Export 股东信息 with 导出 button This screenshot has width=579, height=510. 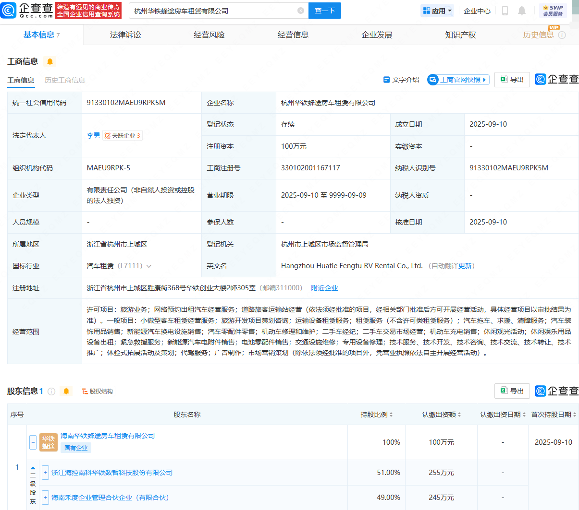click(x=512, y=391)
